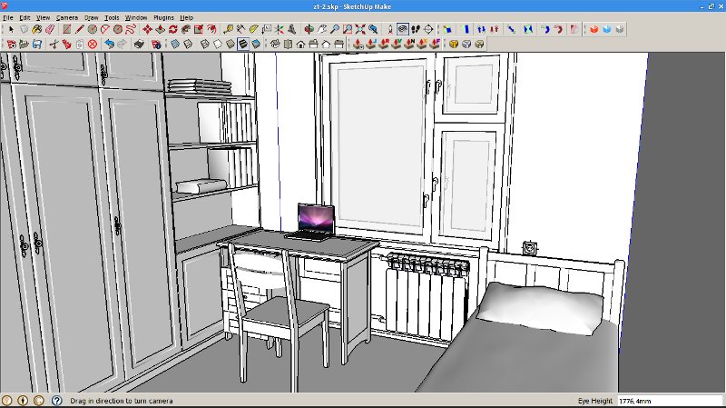Switch to Iso standard view
726x408 pixels.
(x=275, y=44)
